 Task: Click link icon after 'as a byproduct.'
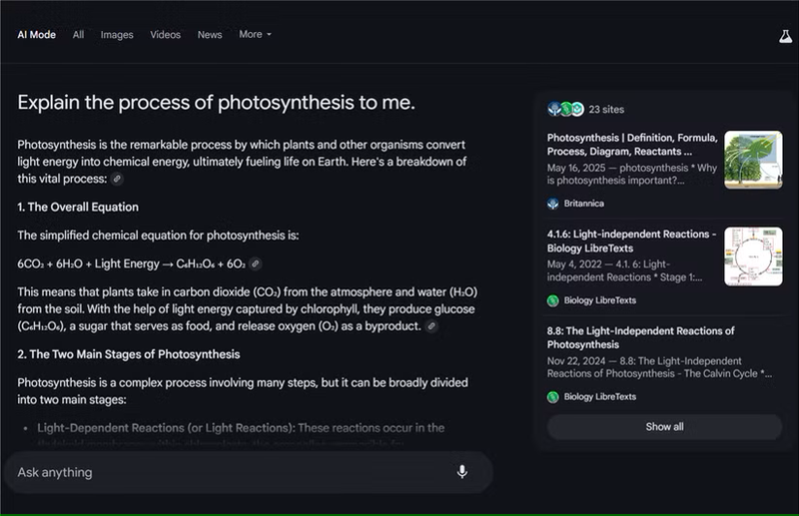pos(431,326)
